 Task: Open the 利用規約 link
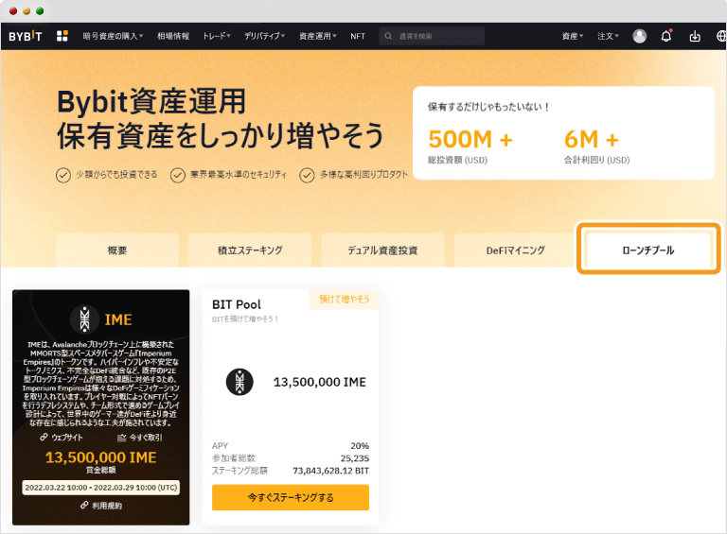click(107, 506)
